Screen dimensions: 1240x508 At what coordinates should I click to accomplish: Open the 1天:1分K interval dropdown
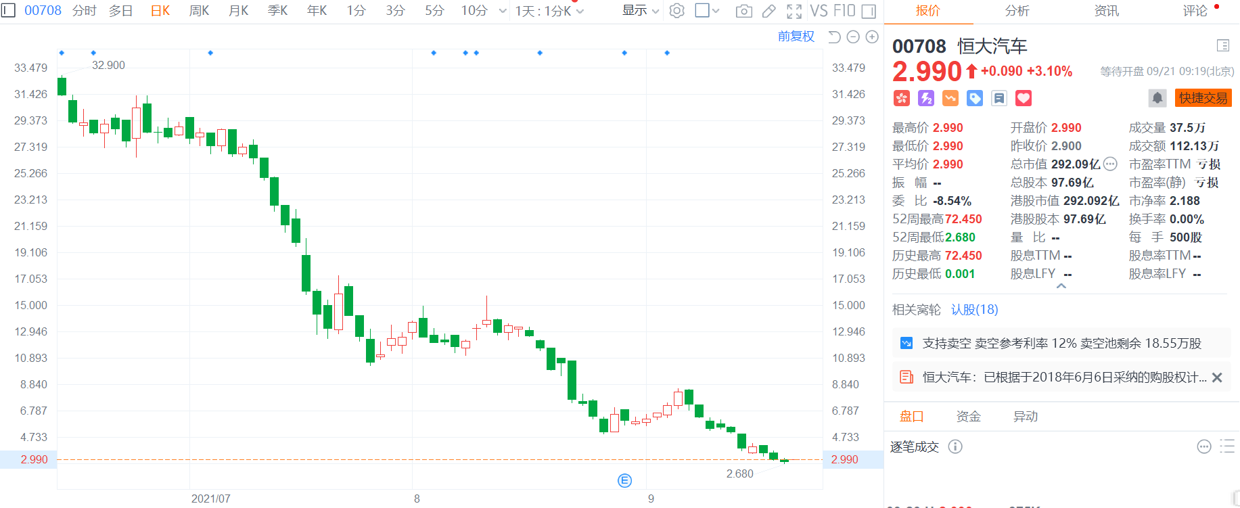(x=549, y=11)
